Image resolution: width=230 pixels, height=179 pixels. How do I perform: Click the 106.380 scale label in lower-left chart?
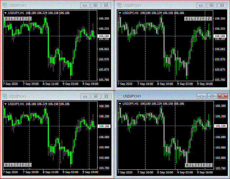(104, 106)
